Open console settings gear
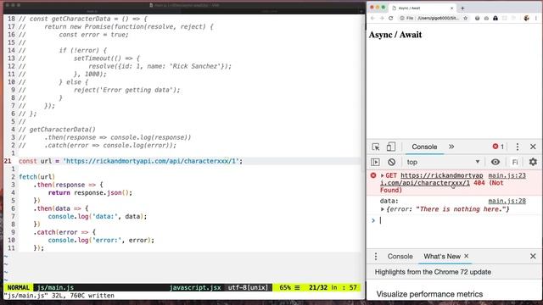This screenshot has width=543, height=305. (533, 162)
